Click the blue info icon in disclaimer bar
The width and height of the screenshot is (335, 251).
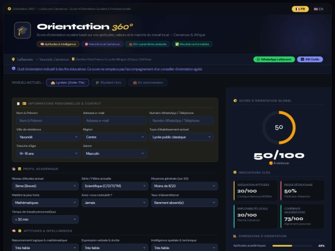(x=14, y=69)
